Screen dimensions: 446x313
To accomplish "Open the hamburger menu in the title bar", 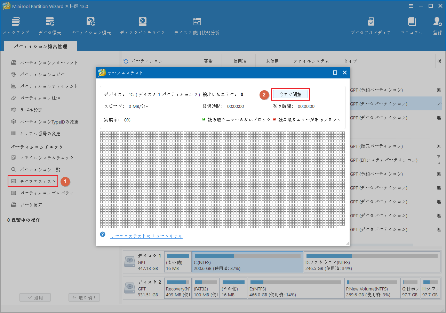I will (411, 6).
